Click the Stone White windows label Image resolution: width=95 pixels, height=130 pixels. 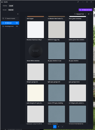[33, 61]
